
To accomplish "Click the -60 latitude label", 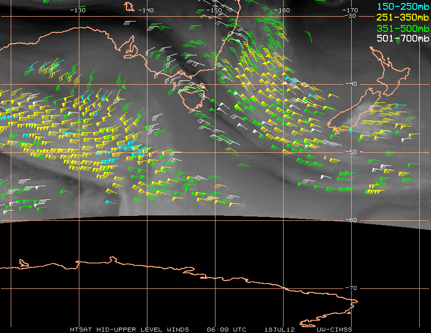I will pos(351,220).
